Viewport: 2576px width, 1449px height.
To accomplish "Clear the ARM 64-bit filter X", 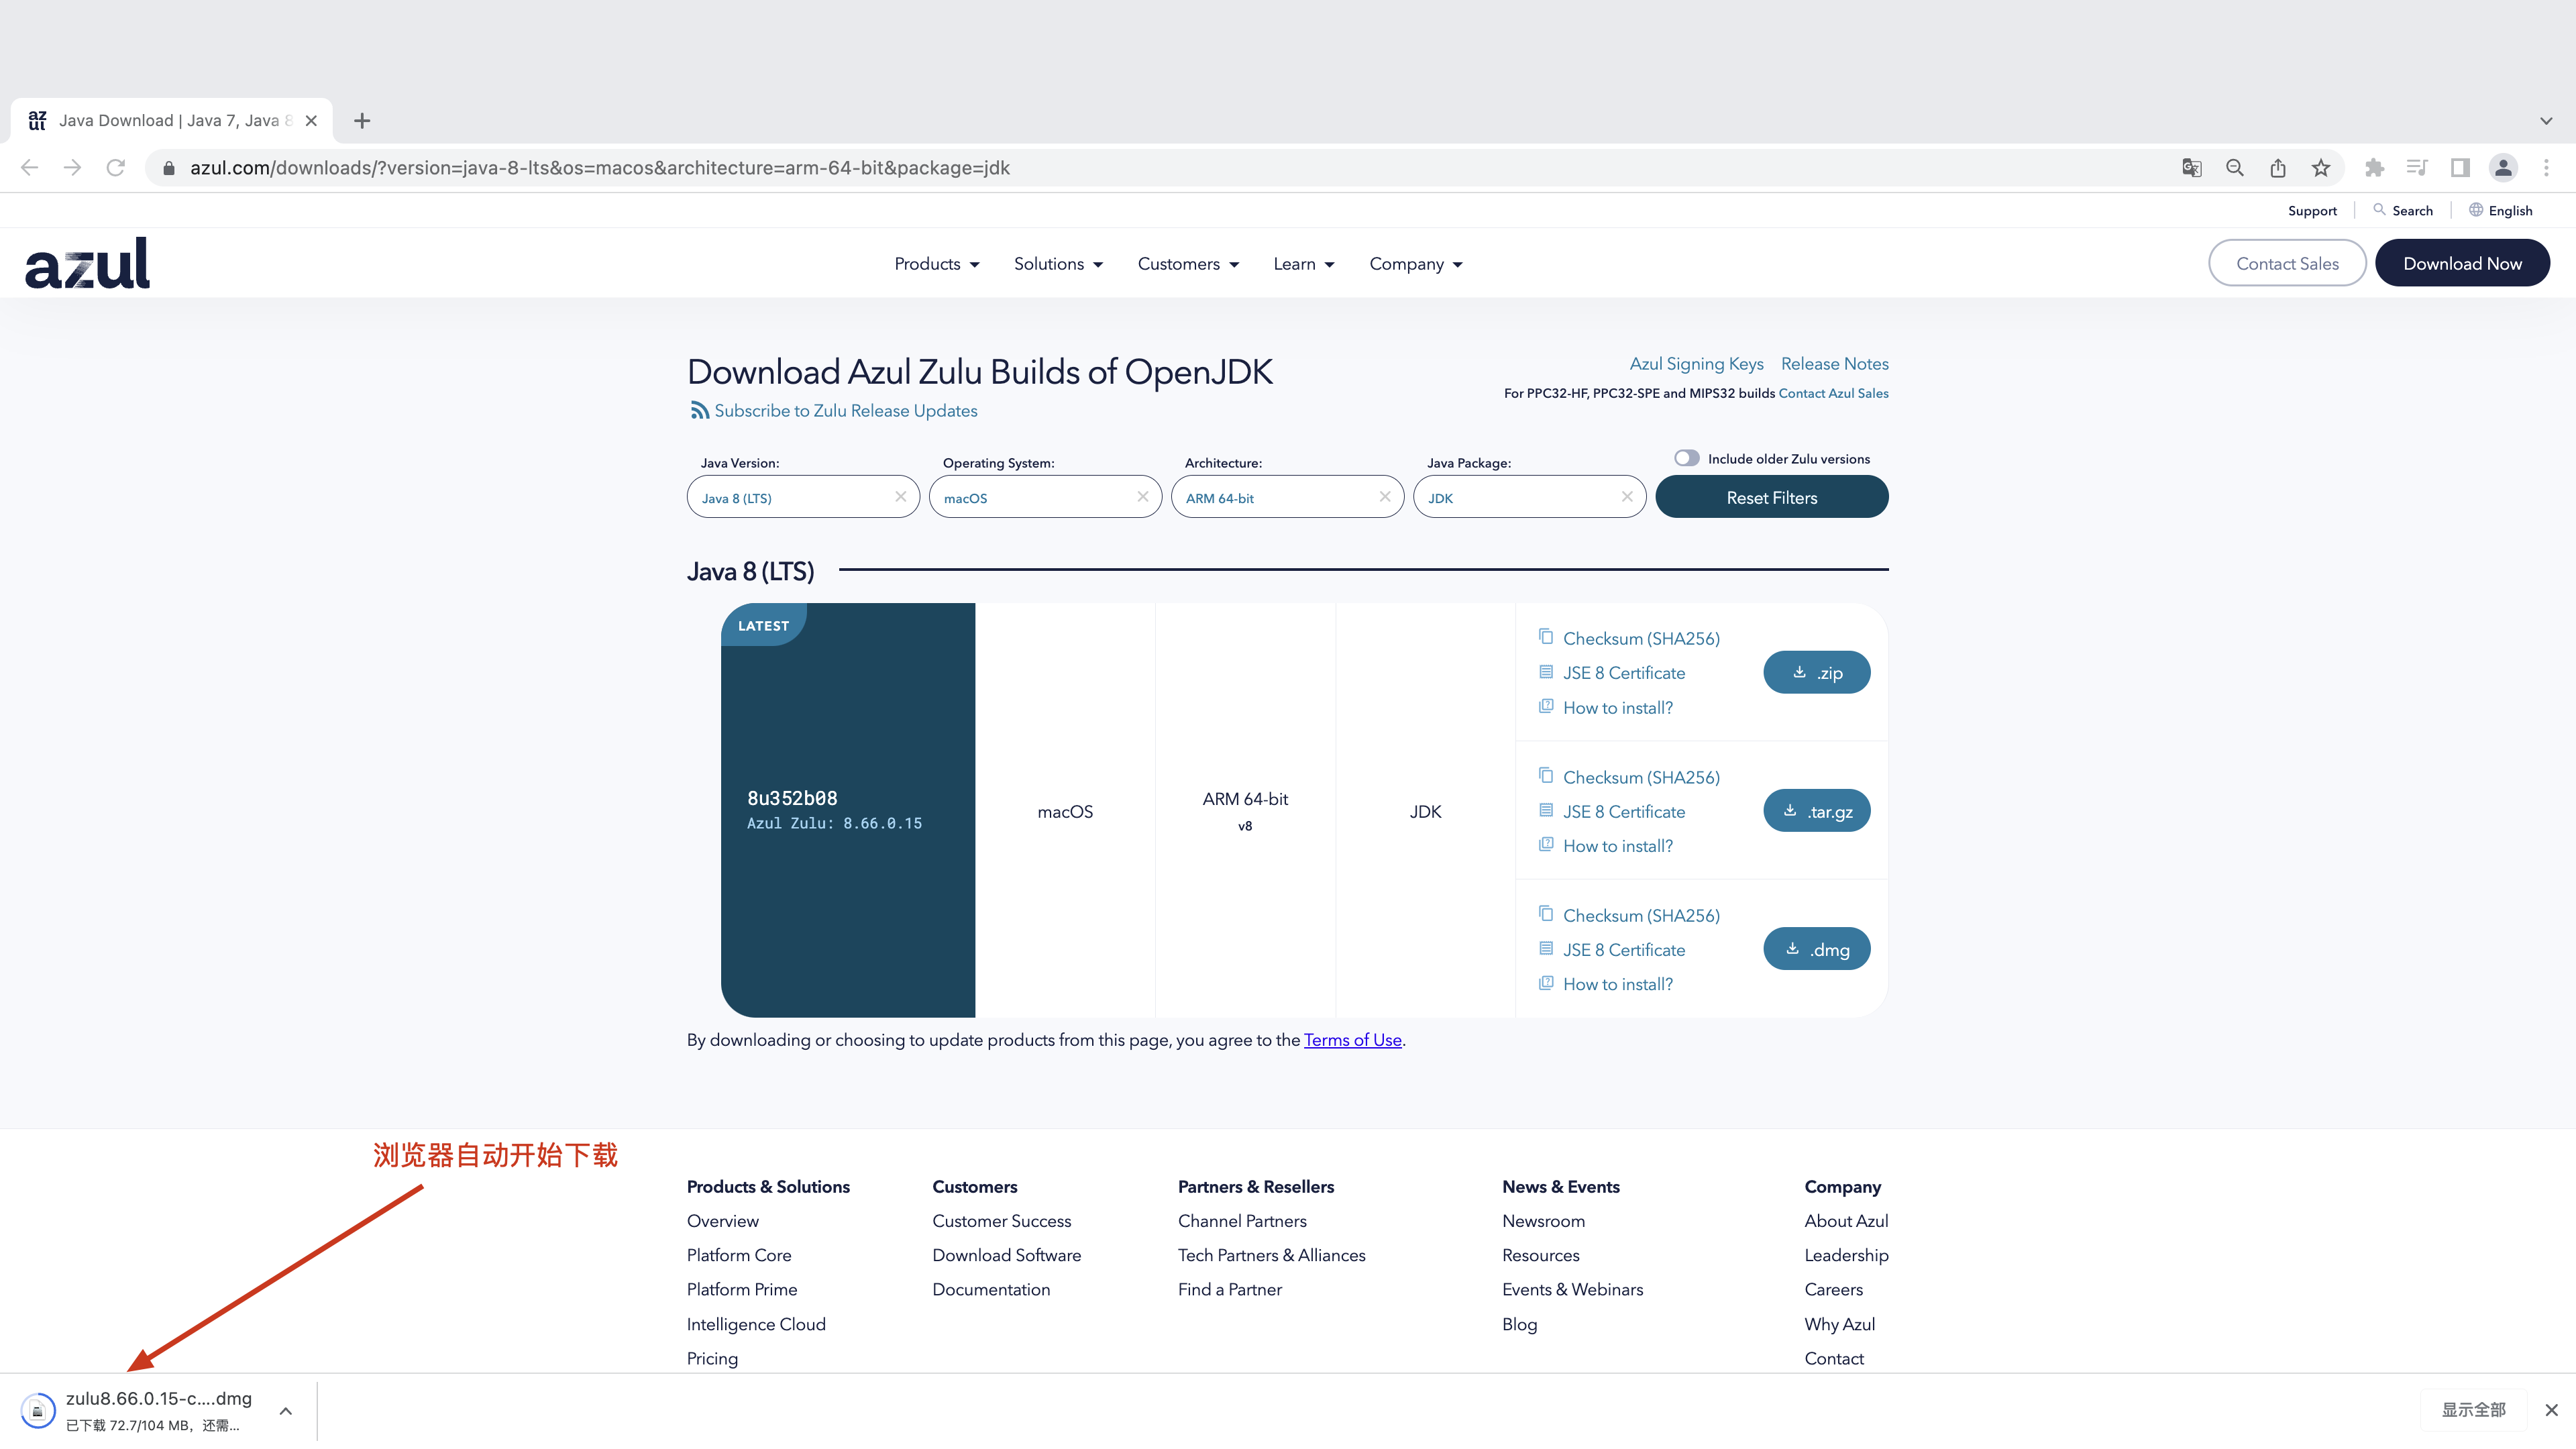I will pyautogui.click(x=1384, y=497).
